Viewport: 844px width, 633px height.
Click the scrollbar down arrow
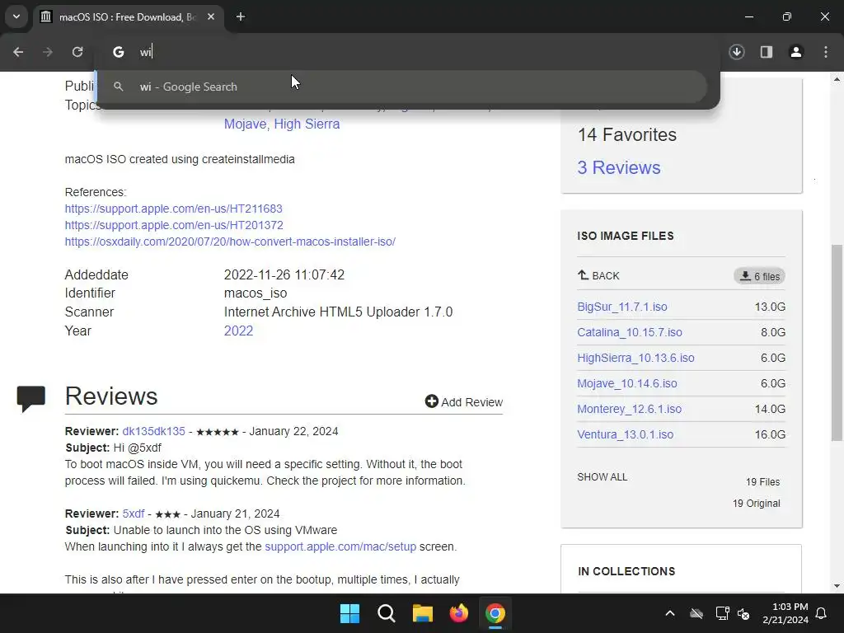pos(837,586)
